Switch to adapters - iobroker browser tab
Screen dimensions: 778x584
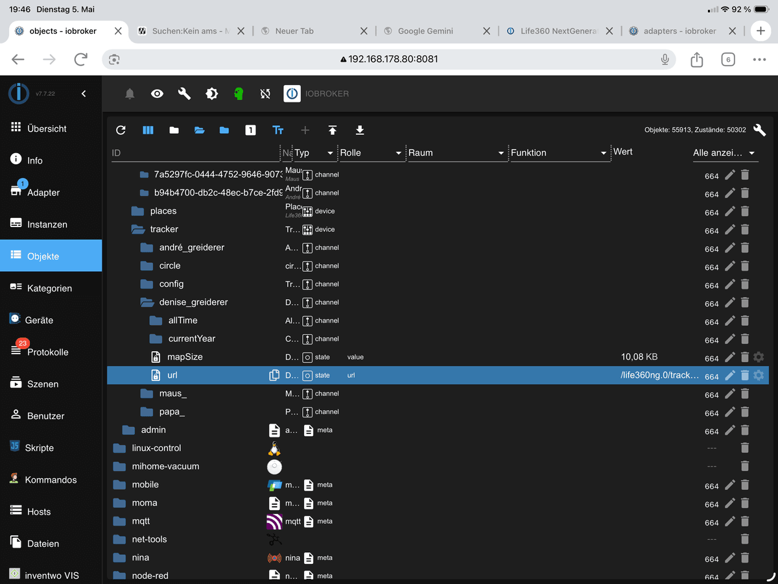point(679,30)
